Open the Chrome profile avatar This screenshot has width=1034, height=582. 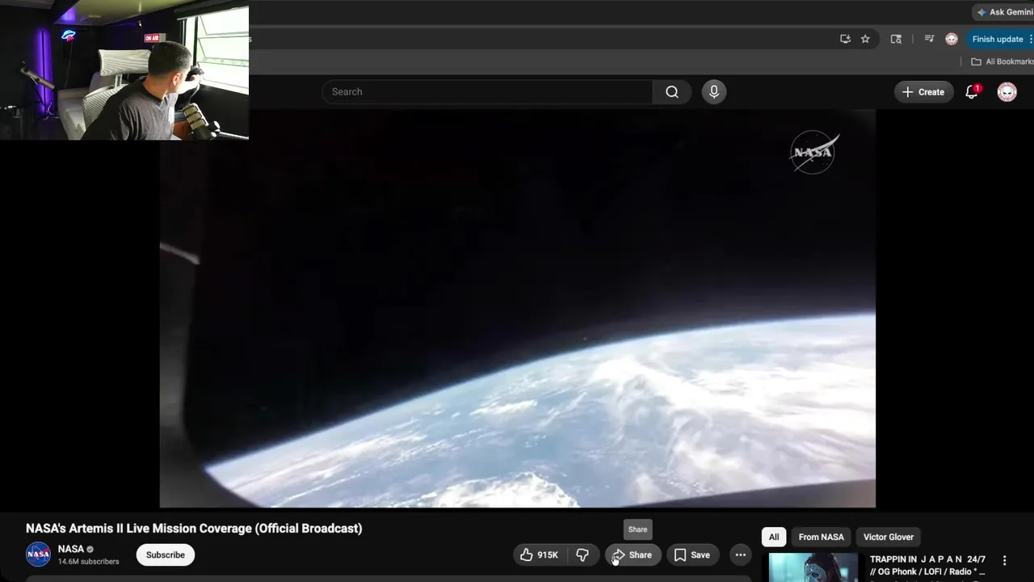(952, 39)
